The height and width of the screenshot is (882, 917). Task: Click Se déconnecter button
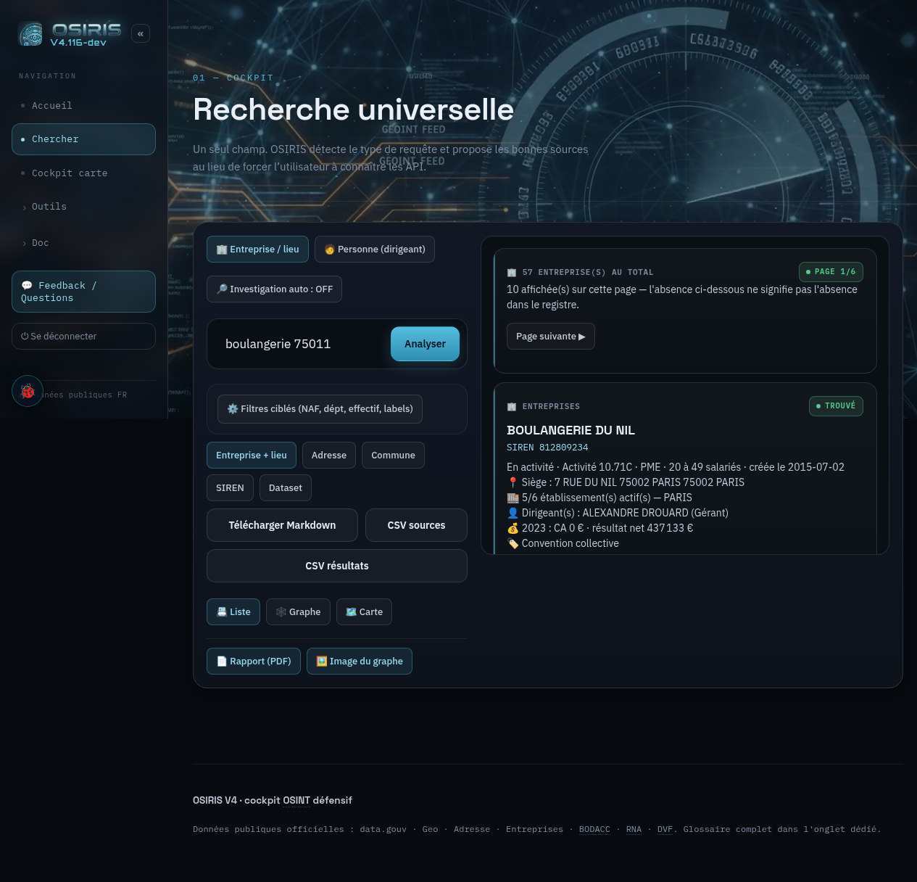pos(83,336)
